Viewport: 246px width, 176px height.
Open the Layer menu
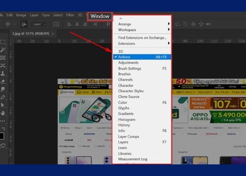pyautogui.click(x=34, y=15)
